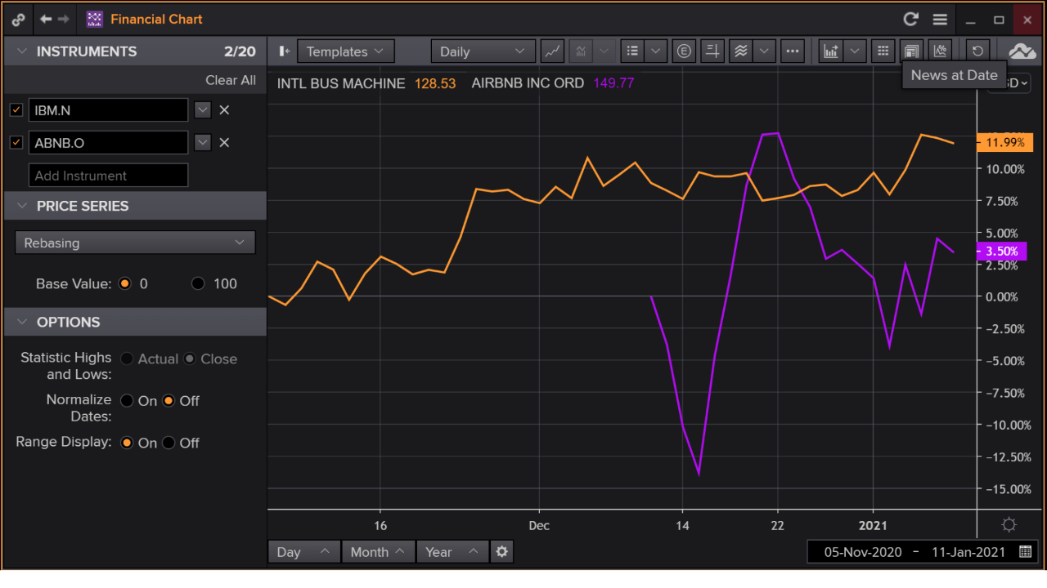Turn Normalize Dates On
1047x588 pixels.
click(127, 401)
